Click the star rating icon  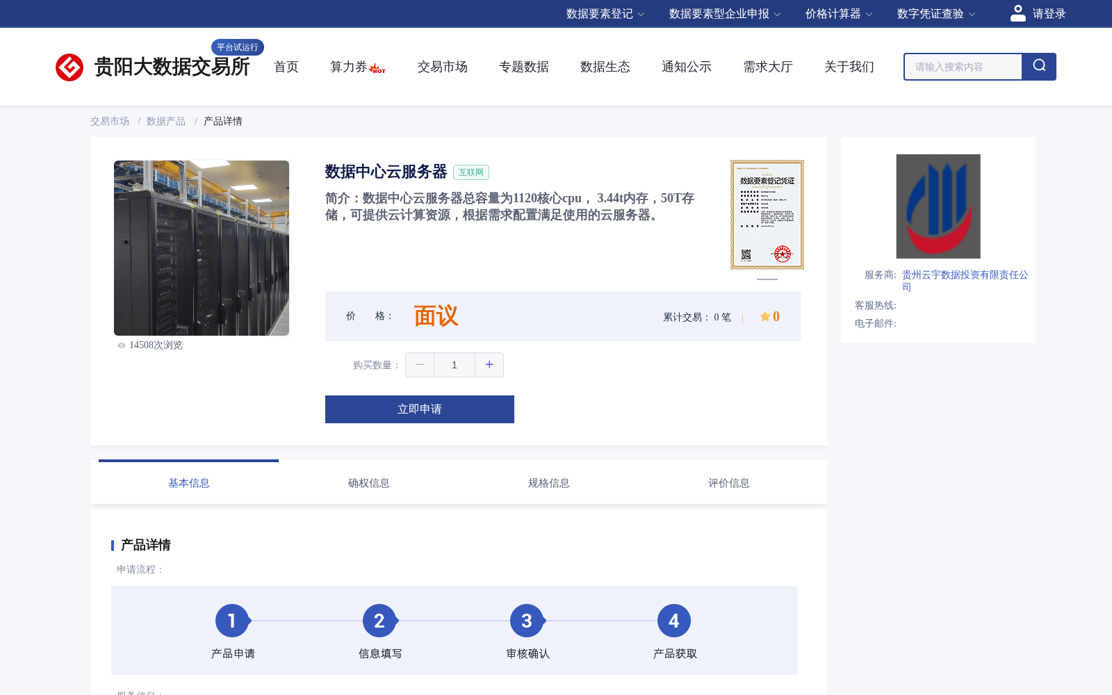pyautogui.click(x=765, y=316)
